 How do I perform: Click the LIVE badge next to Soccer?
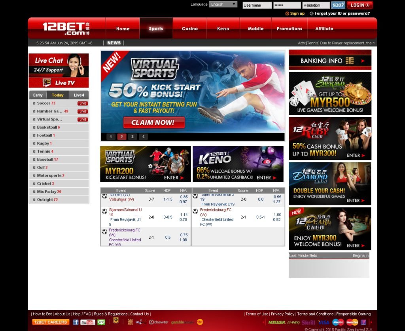(83, 103)
